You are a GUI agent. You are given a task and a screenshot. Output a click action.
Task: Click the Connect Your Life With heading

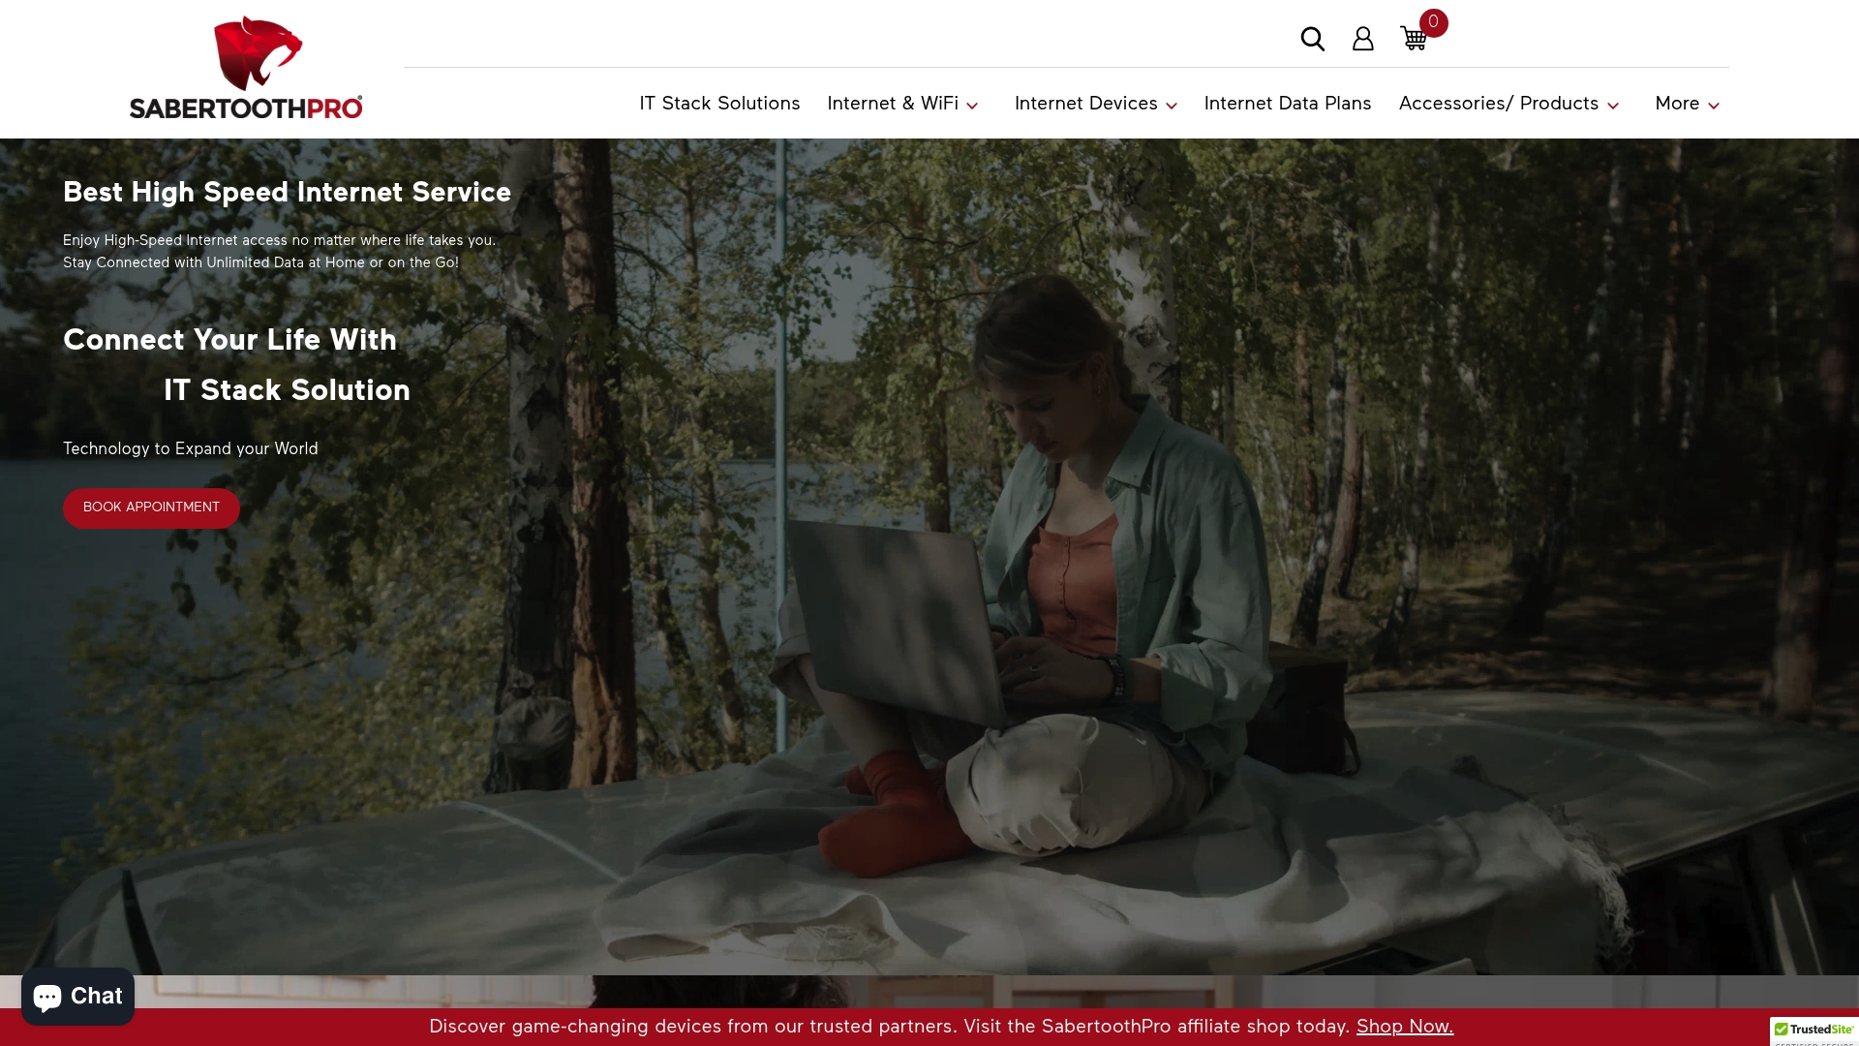coord(229,340)
